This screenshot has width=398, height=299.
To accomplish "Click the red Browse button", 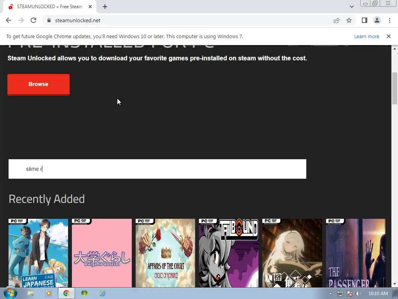I will [x=38, y=84].
